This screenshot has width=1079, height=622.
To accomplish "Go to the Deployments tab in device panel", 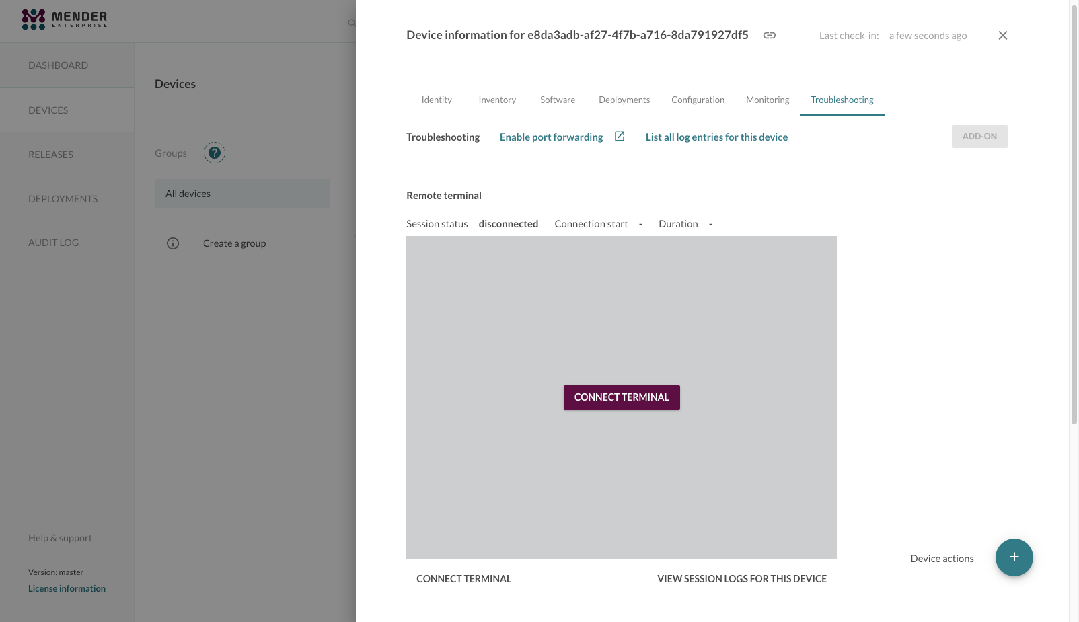I will point(624,100).
